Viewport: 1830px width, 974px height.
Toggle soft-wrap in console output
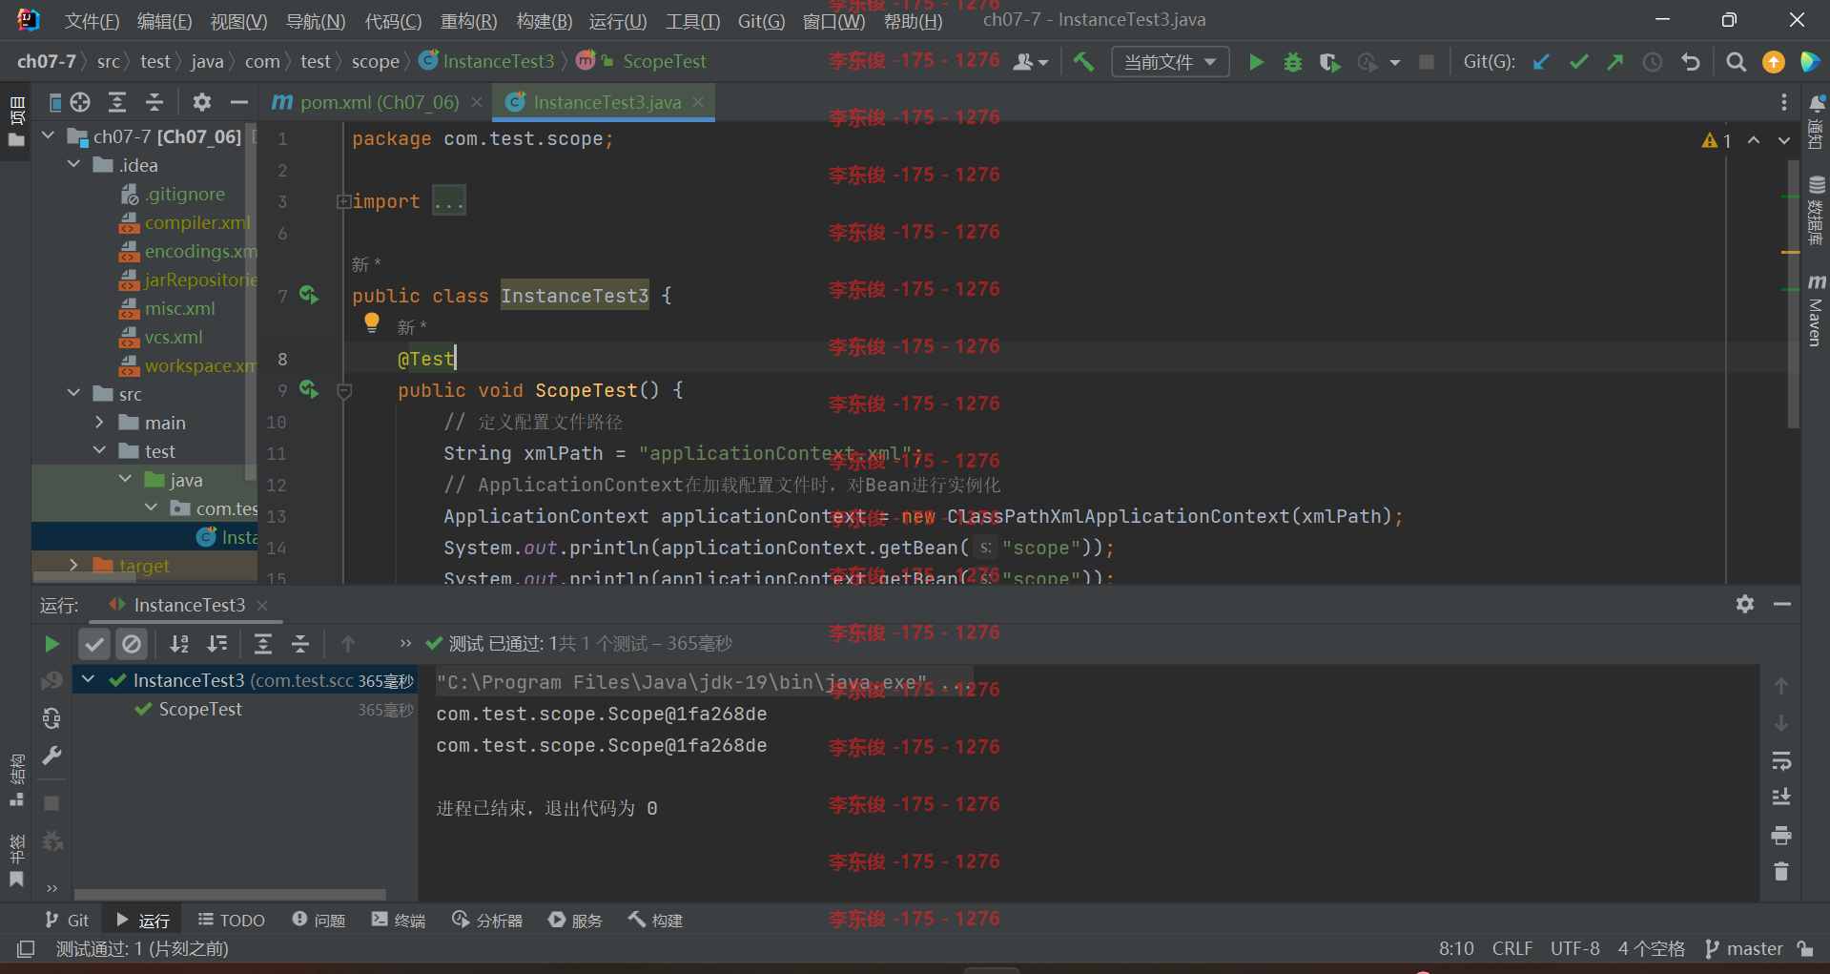1780,761
